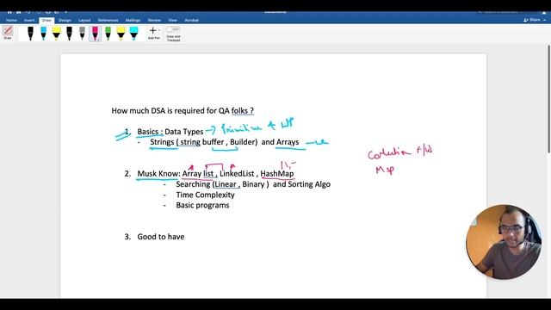Click the word "LinkedList"
The height and width of the screenshot is (310, 551).
click(x=237, y=174)
